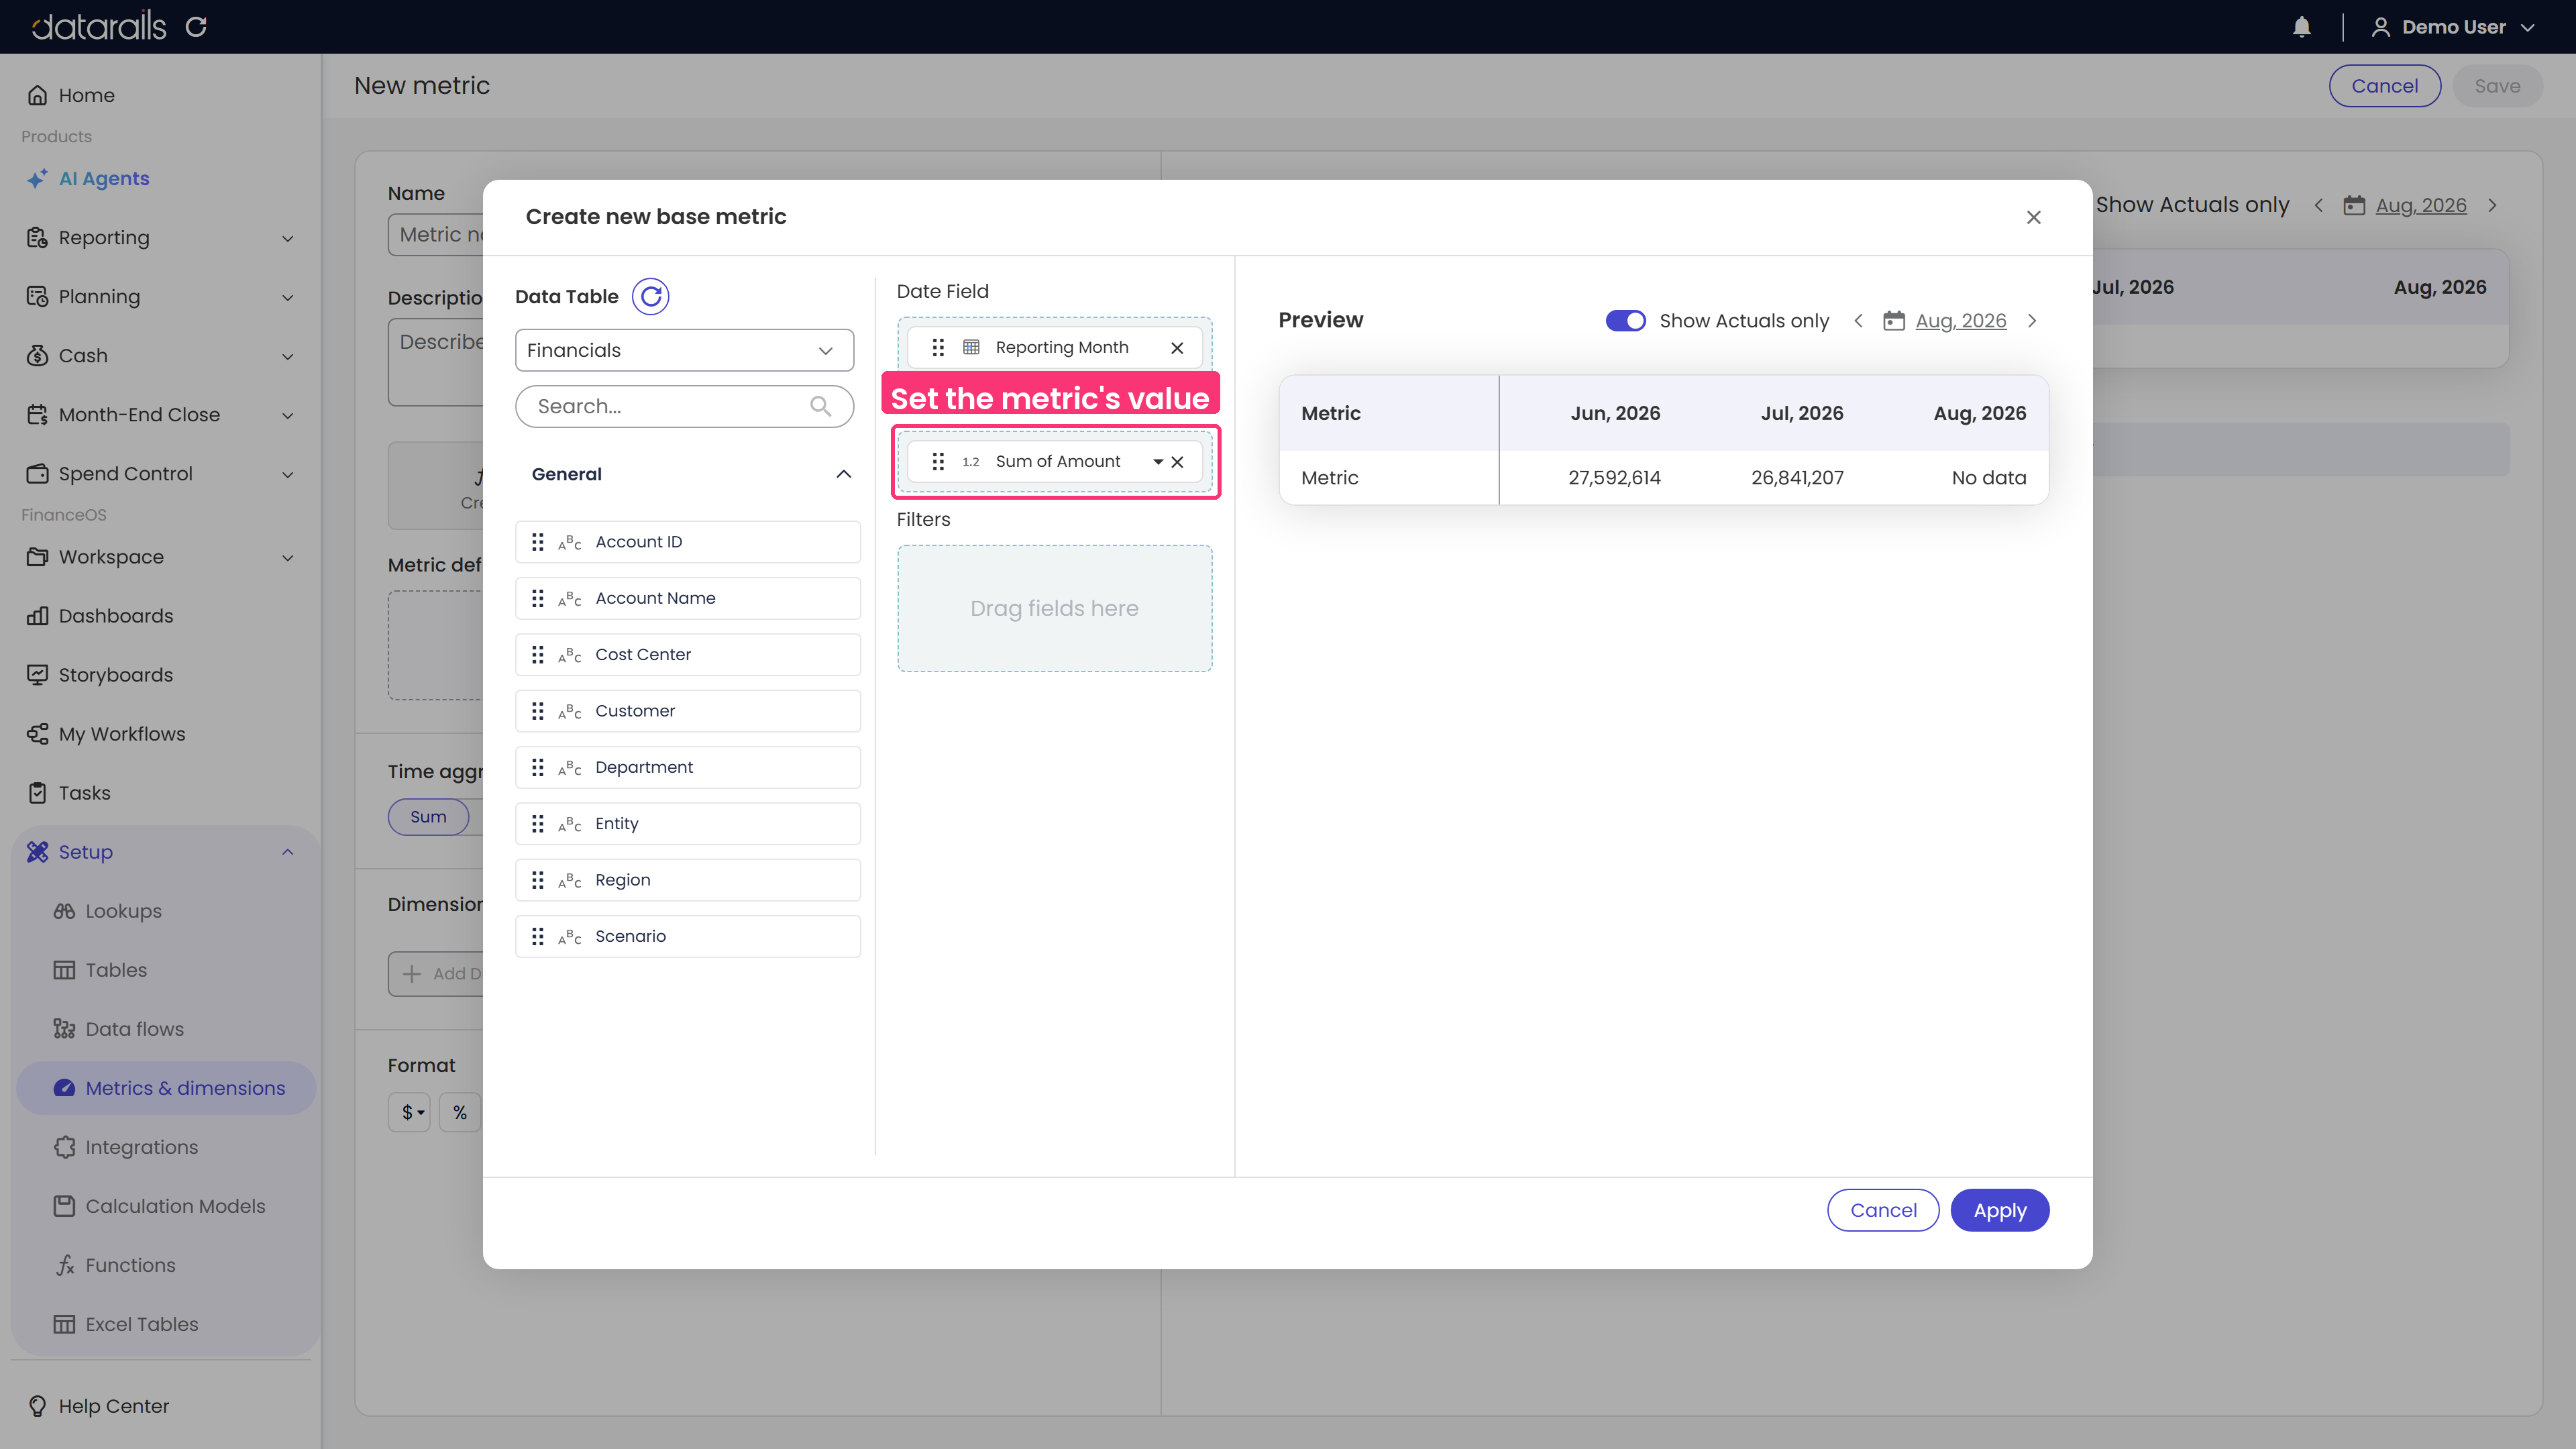Click the drag handle for Account Name
The image size is (2576, 1449).
point(538,598)
